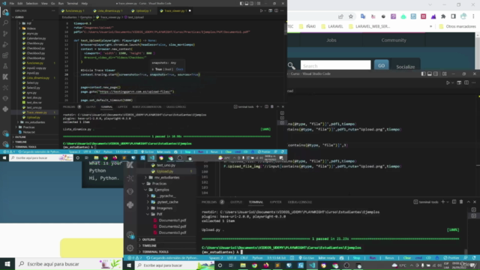Open Extensions view in Trace_viewer VS Code window
Image resolution: width=480 pixels, height=270 pixels.
coord(5,55)
